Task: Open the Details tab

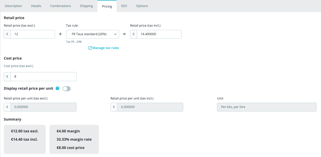Action: pyautogui.click(x=36, y=6)
